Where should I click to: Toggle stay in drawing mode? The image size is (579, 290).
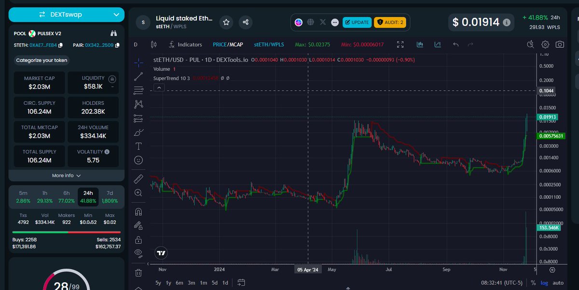point(138,225)
